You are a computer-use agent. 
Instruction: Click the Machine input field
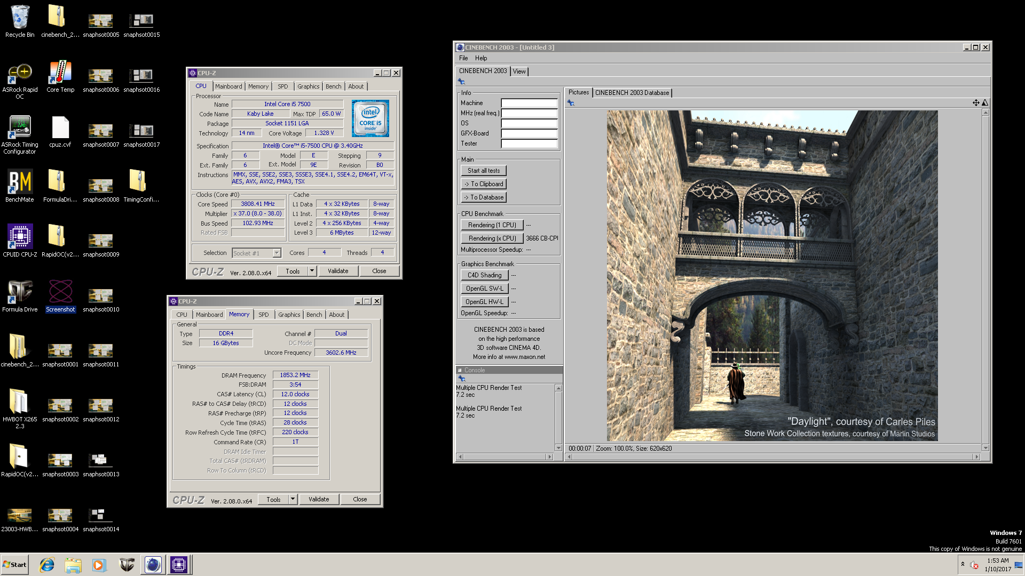529,103
